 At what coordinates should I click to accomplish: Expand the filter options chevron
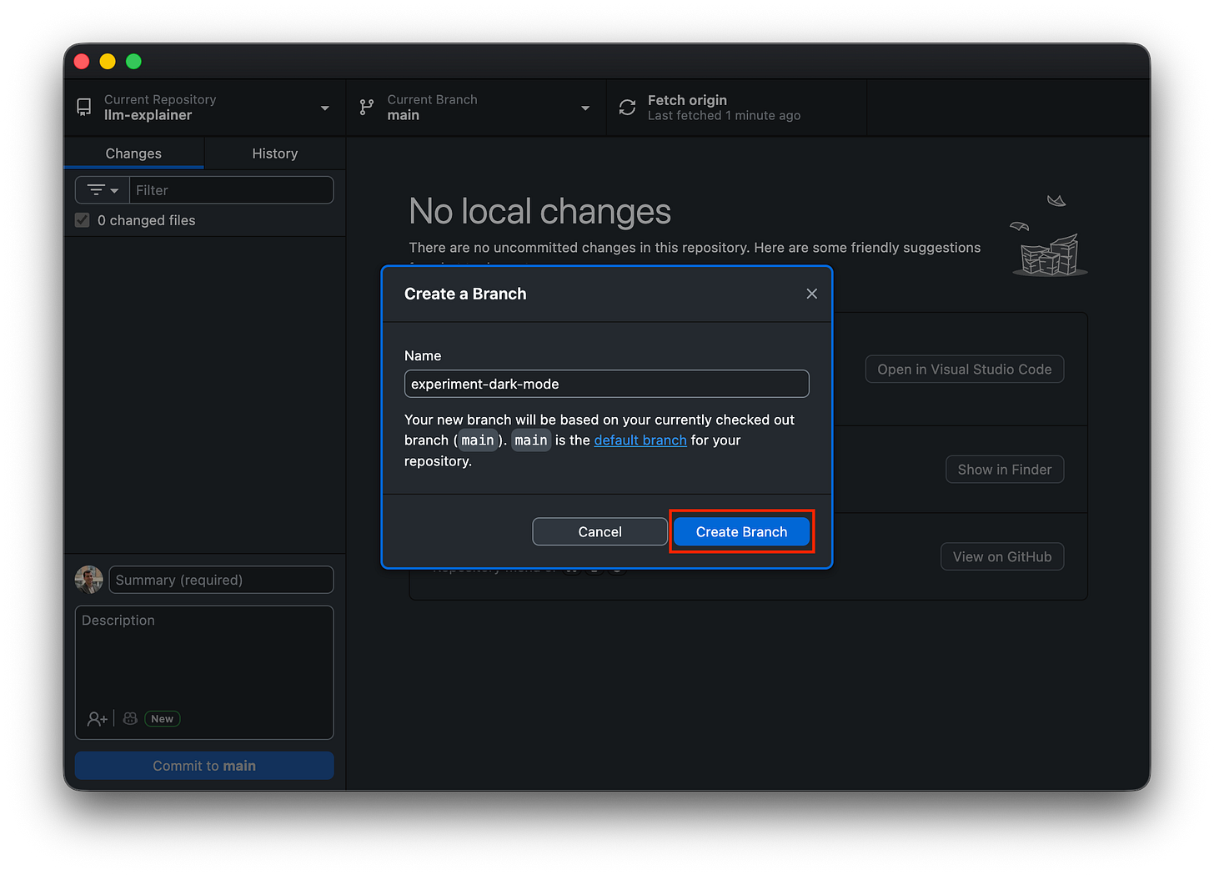pyautogui.click(x=113, y=189)
